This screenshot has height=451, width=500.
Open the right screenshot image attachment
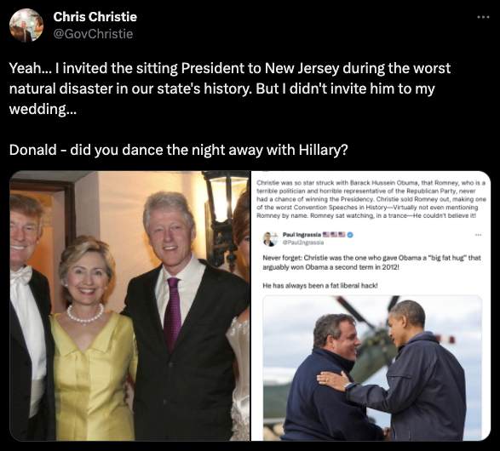(371, 305)
